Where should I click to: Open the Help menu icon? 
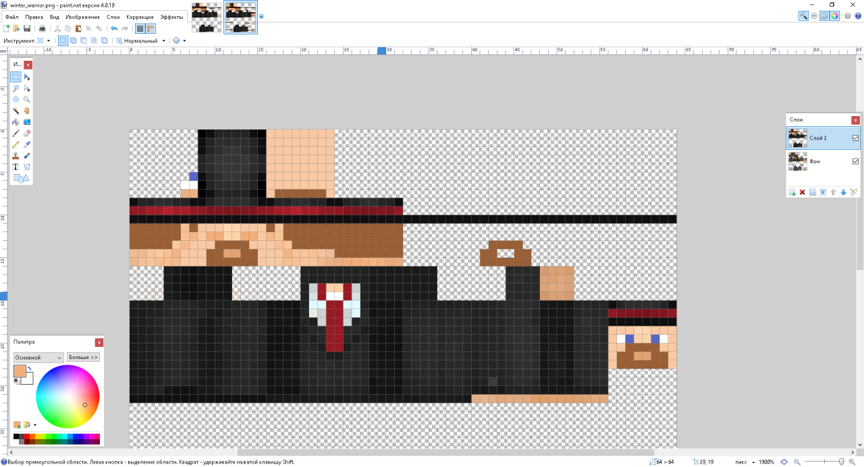pyautogui.click(x=857, y=16)
